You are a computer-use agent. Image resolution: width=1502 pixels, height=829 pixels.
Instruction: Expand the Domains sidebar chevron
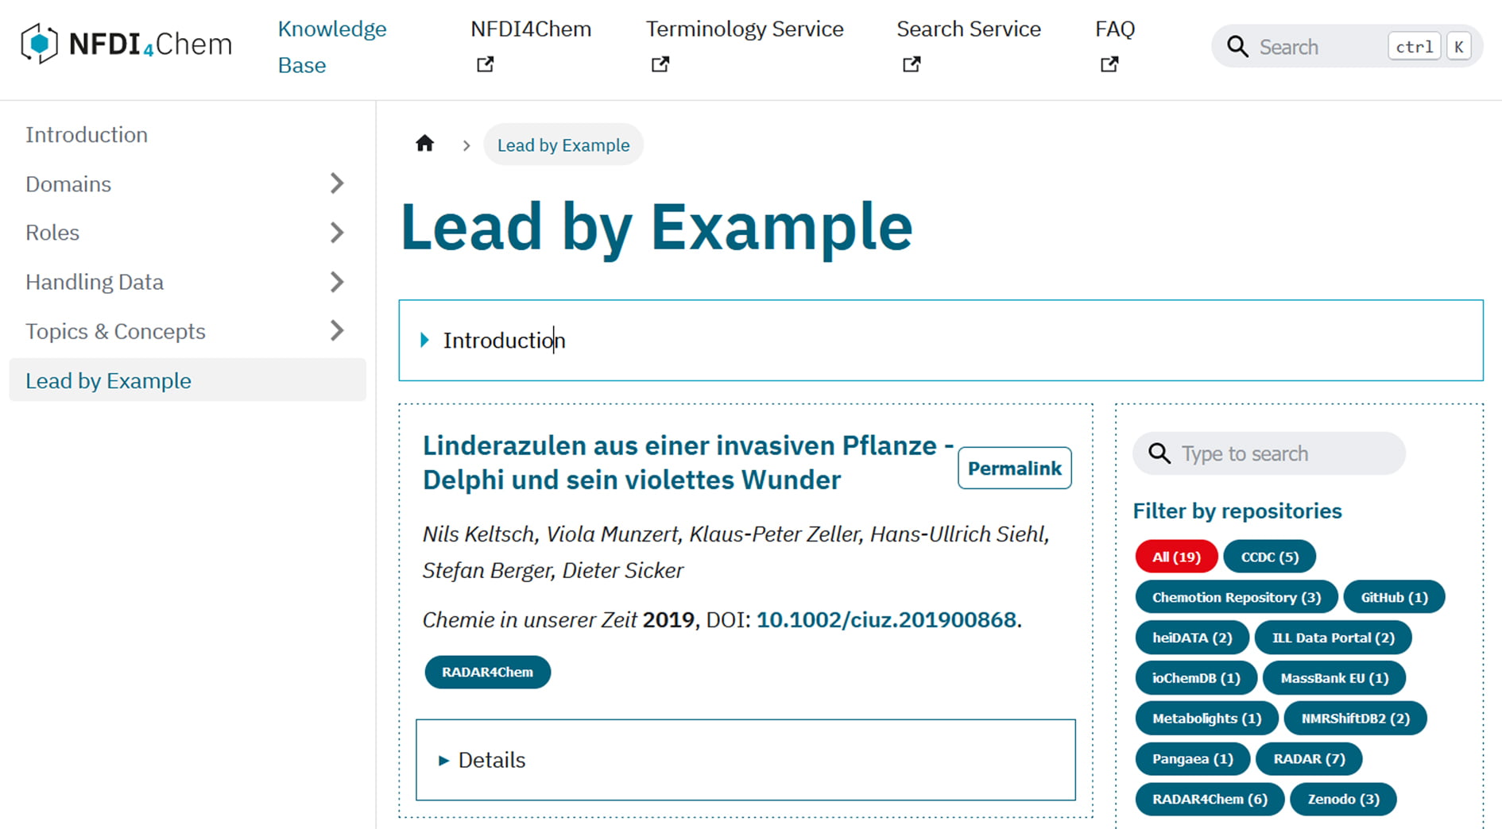point(337,183)
